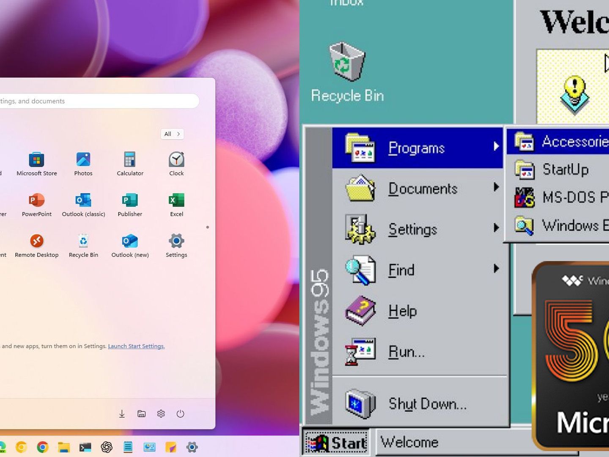Launch ChatGPT from the taskbar

coord(107,447)
